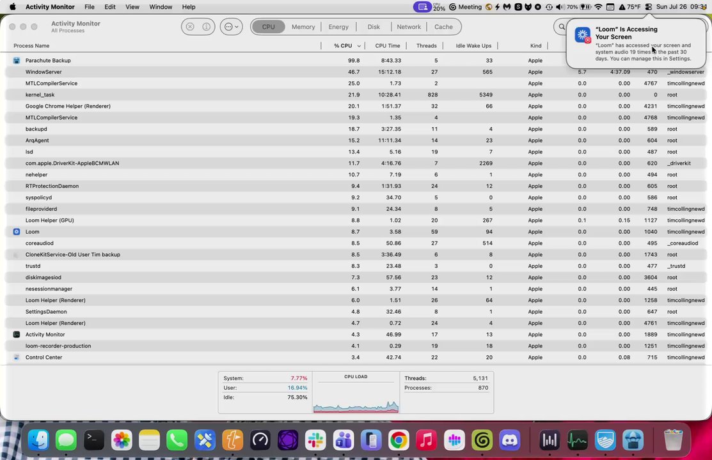Open Messages from the Dock
Screen dimensions: 712x460
point(67,440)
